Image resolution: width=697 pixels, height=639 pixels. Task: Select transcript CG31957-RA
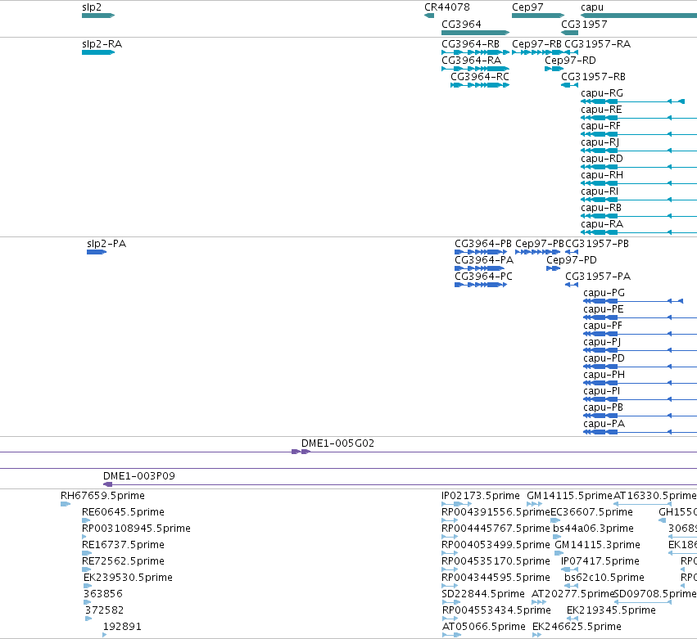coord(572,52)
